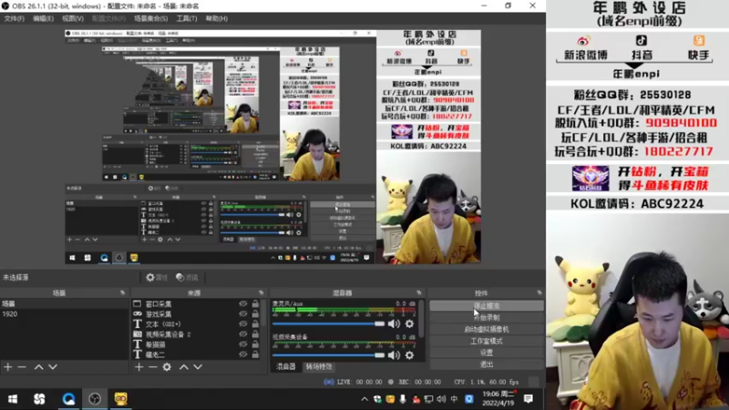
Task: Click the system tray volume speaker icon
Action: pos(441,399)
